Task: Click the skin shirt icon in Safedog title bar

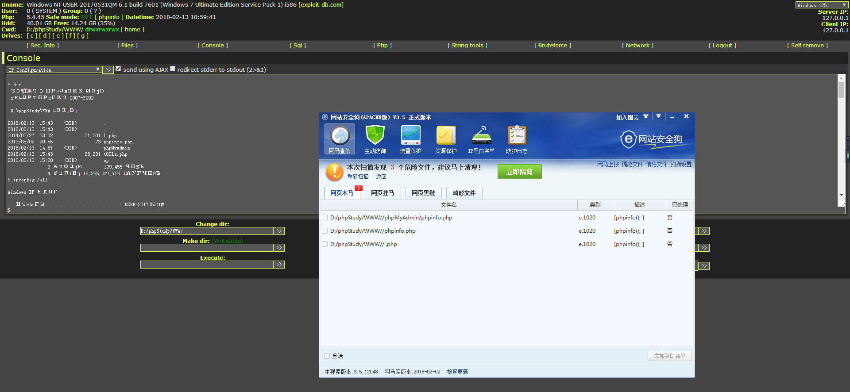Action: click(646, 116)
